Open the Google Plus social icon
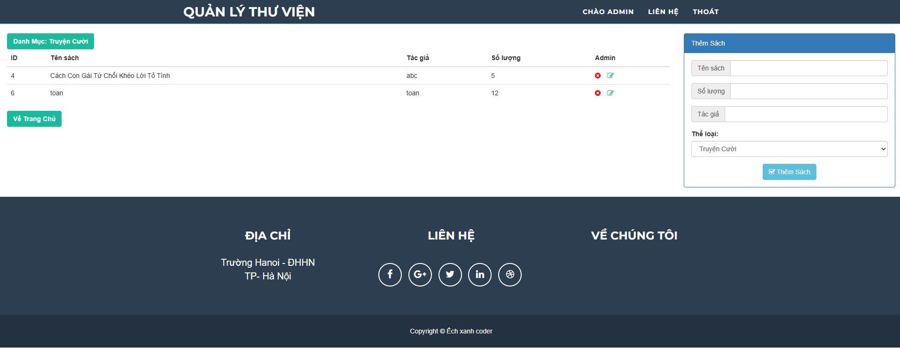Image resolution: width=900 pixels, height=348 pixels. 420,275
